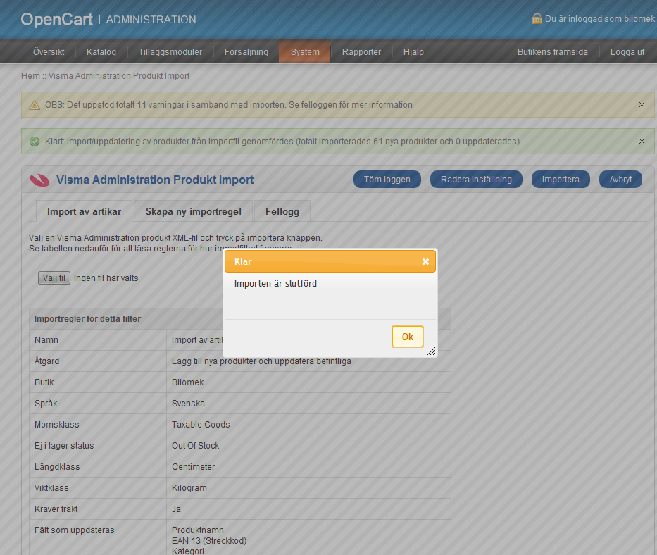The height and width of the screenshot is (555, 657).
Task: Click the 'Svenska' table value
Action: 188,404
